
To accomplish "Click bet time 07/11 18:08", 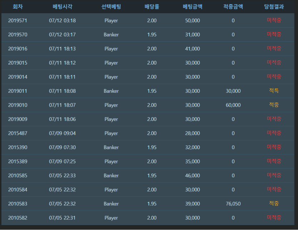I will [x=62, y=91].
